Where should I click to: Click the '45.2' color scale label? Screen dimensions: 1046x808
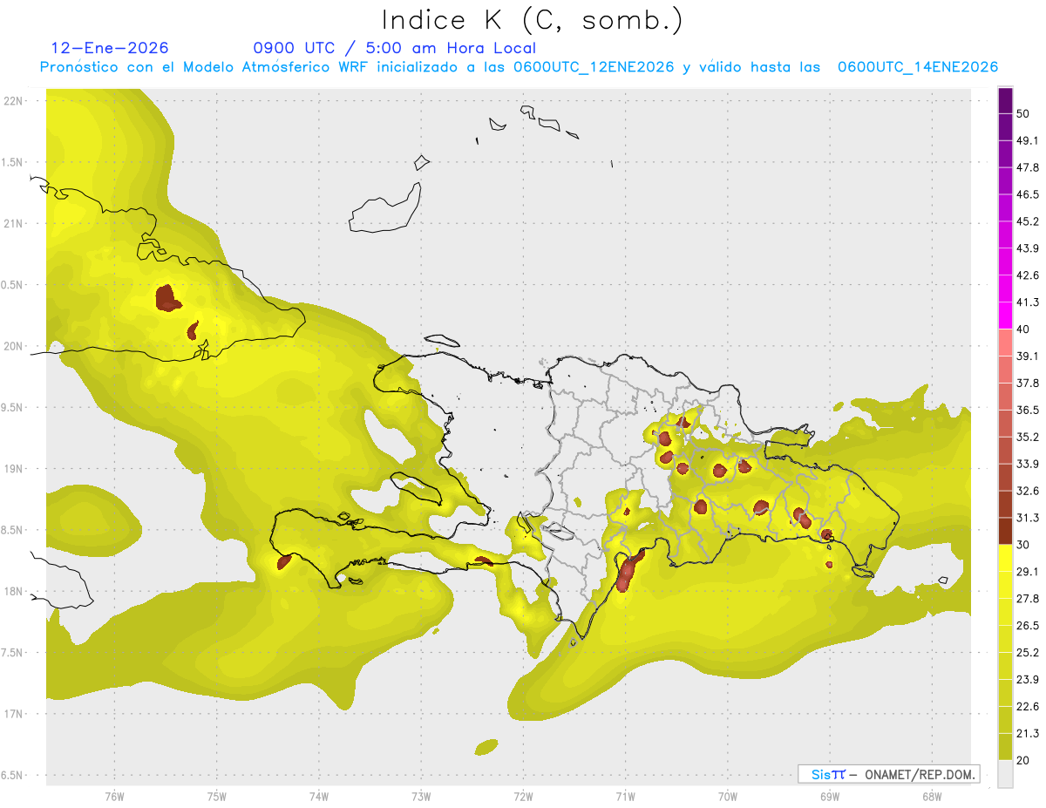1028,221
